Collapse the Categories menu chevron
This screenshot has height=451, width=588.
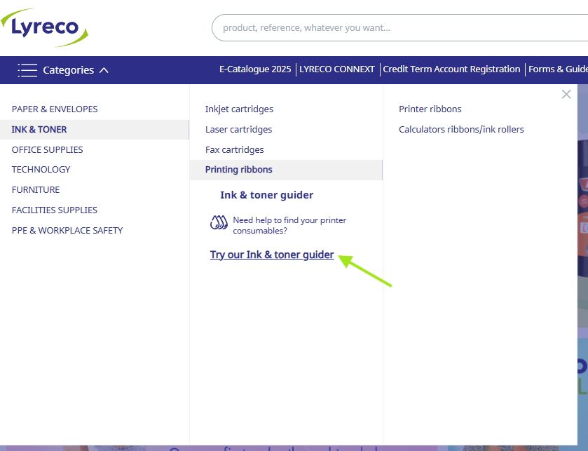click(104, 70)
